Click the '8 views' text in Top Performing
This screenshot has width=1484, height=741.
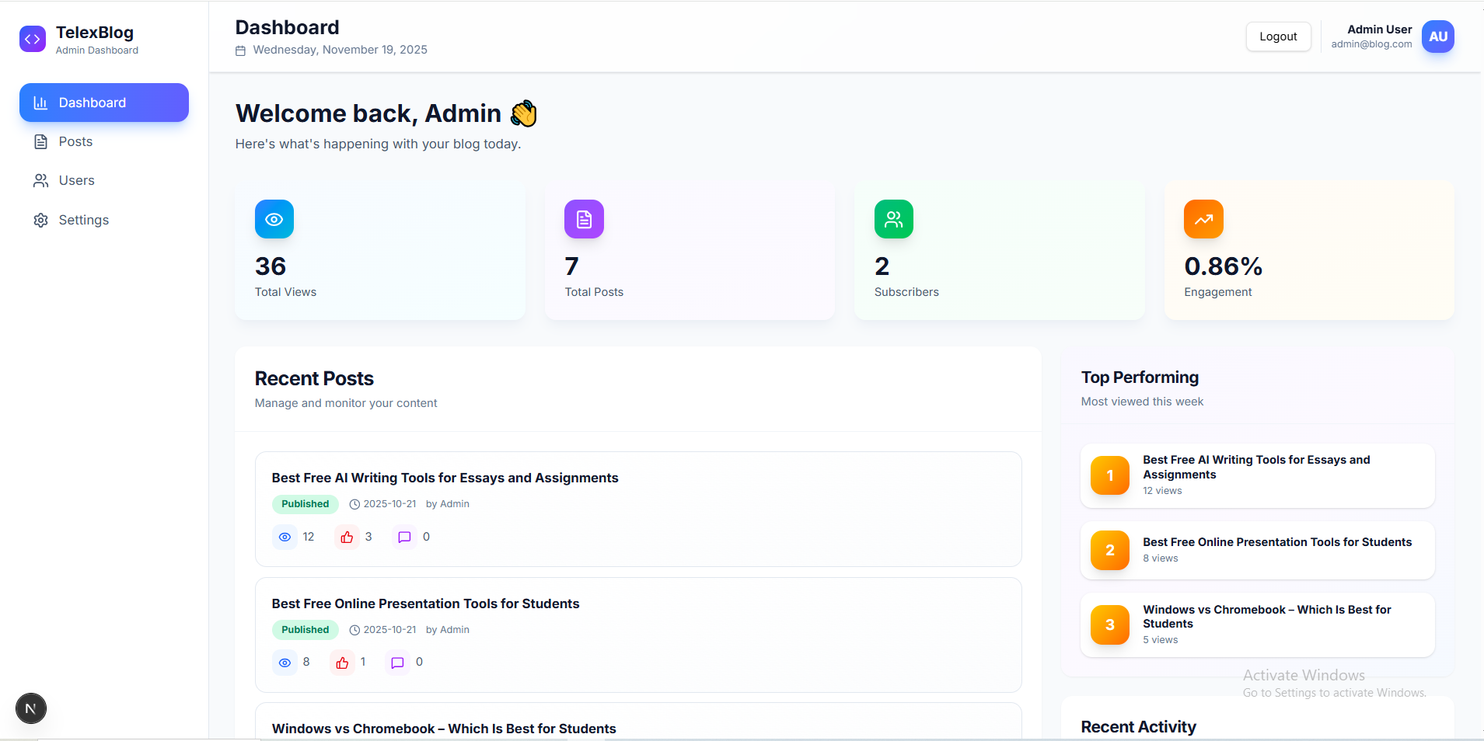pyautogui.click(x=1160, y=558)
